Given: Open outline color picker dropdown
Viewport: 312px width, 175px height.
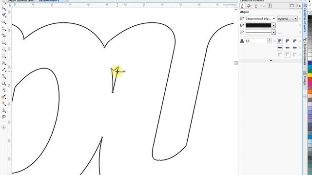Looking at the screenshot, I should coord(274,25).
